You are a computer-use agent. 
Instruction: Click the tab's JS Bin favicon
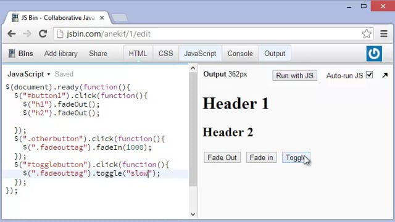pyautogui.click(x=15, y=18)
